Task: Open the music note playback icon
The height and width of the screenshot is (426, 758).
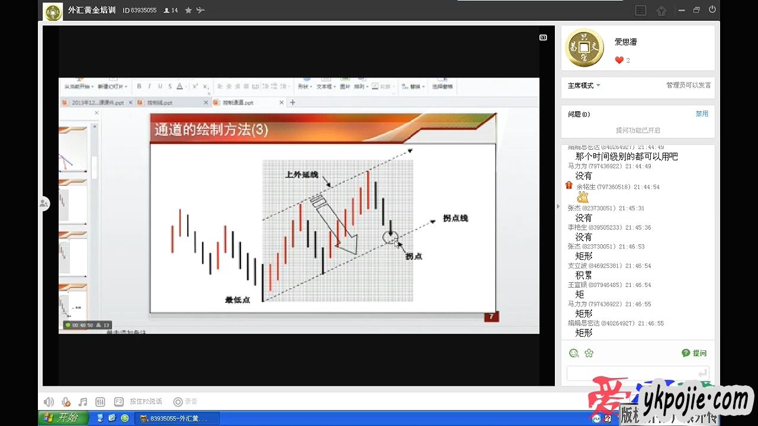Action: 83,402
